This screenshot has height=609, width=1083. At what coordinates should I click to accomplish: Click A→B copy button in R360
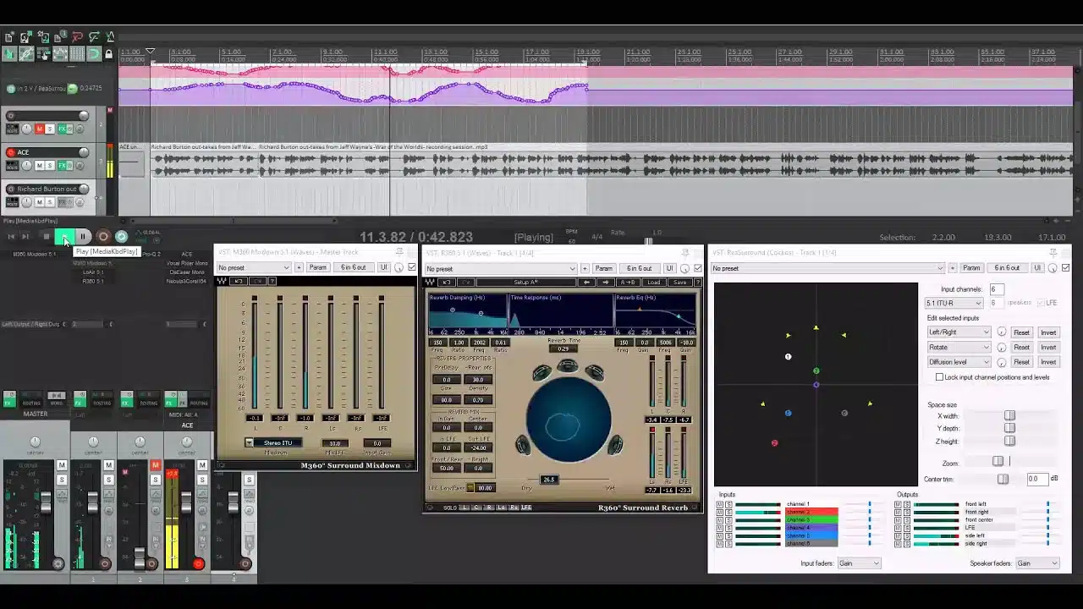[x=629, y=282]
